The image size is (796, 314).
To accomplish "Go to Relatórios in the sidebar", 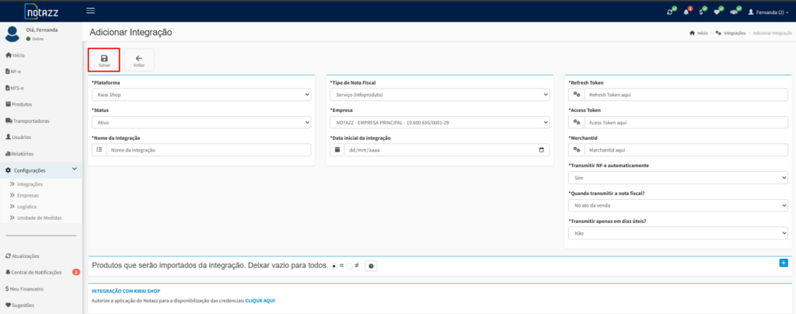I will pos(22,153).
